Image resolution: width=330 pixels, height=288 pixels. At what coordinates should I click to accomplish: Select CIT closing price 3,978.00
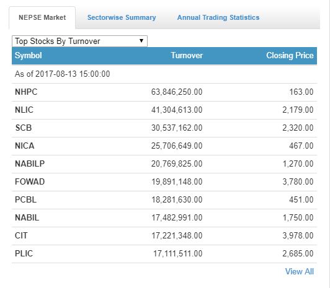(x=298, y=235)
